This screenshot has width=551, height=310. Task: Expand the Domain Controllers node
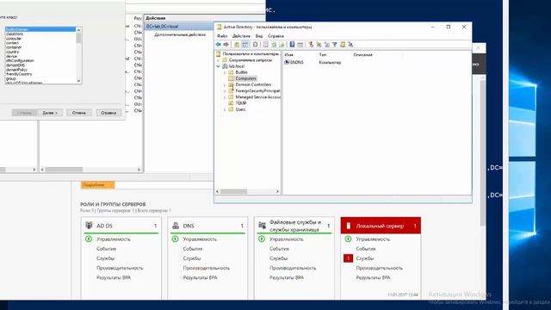[225, 84]
